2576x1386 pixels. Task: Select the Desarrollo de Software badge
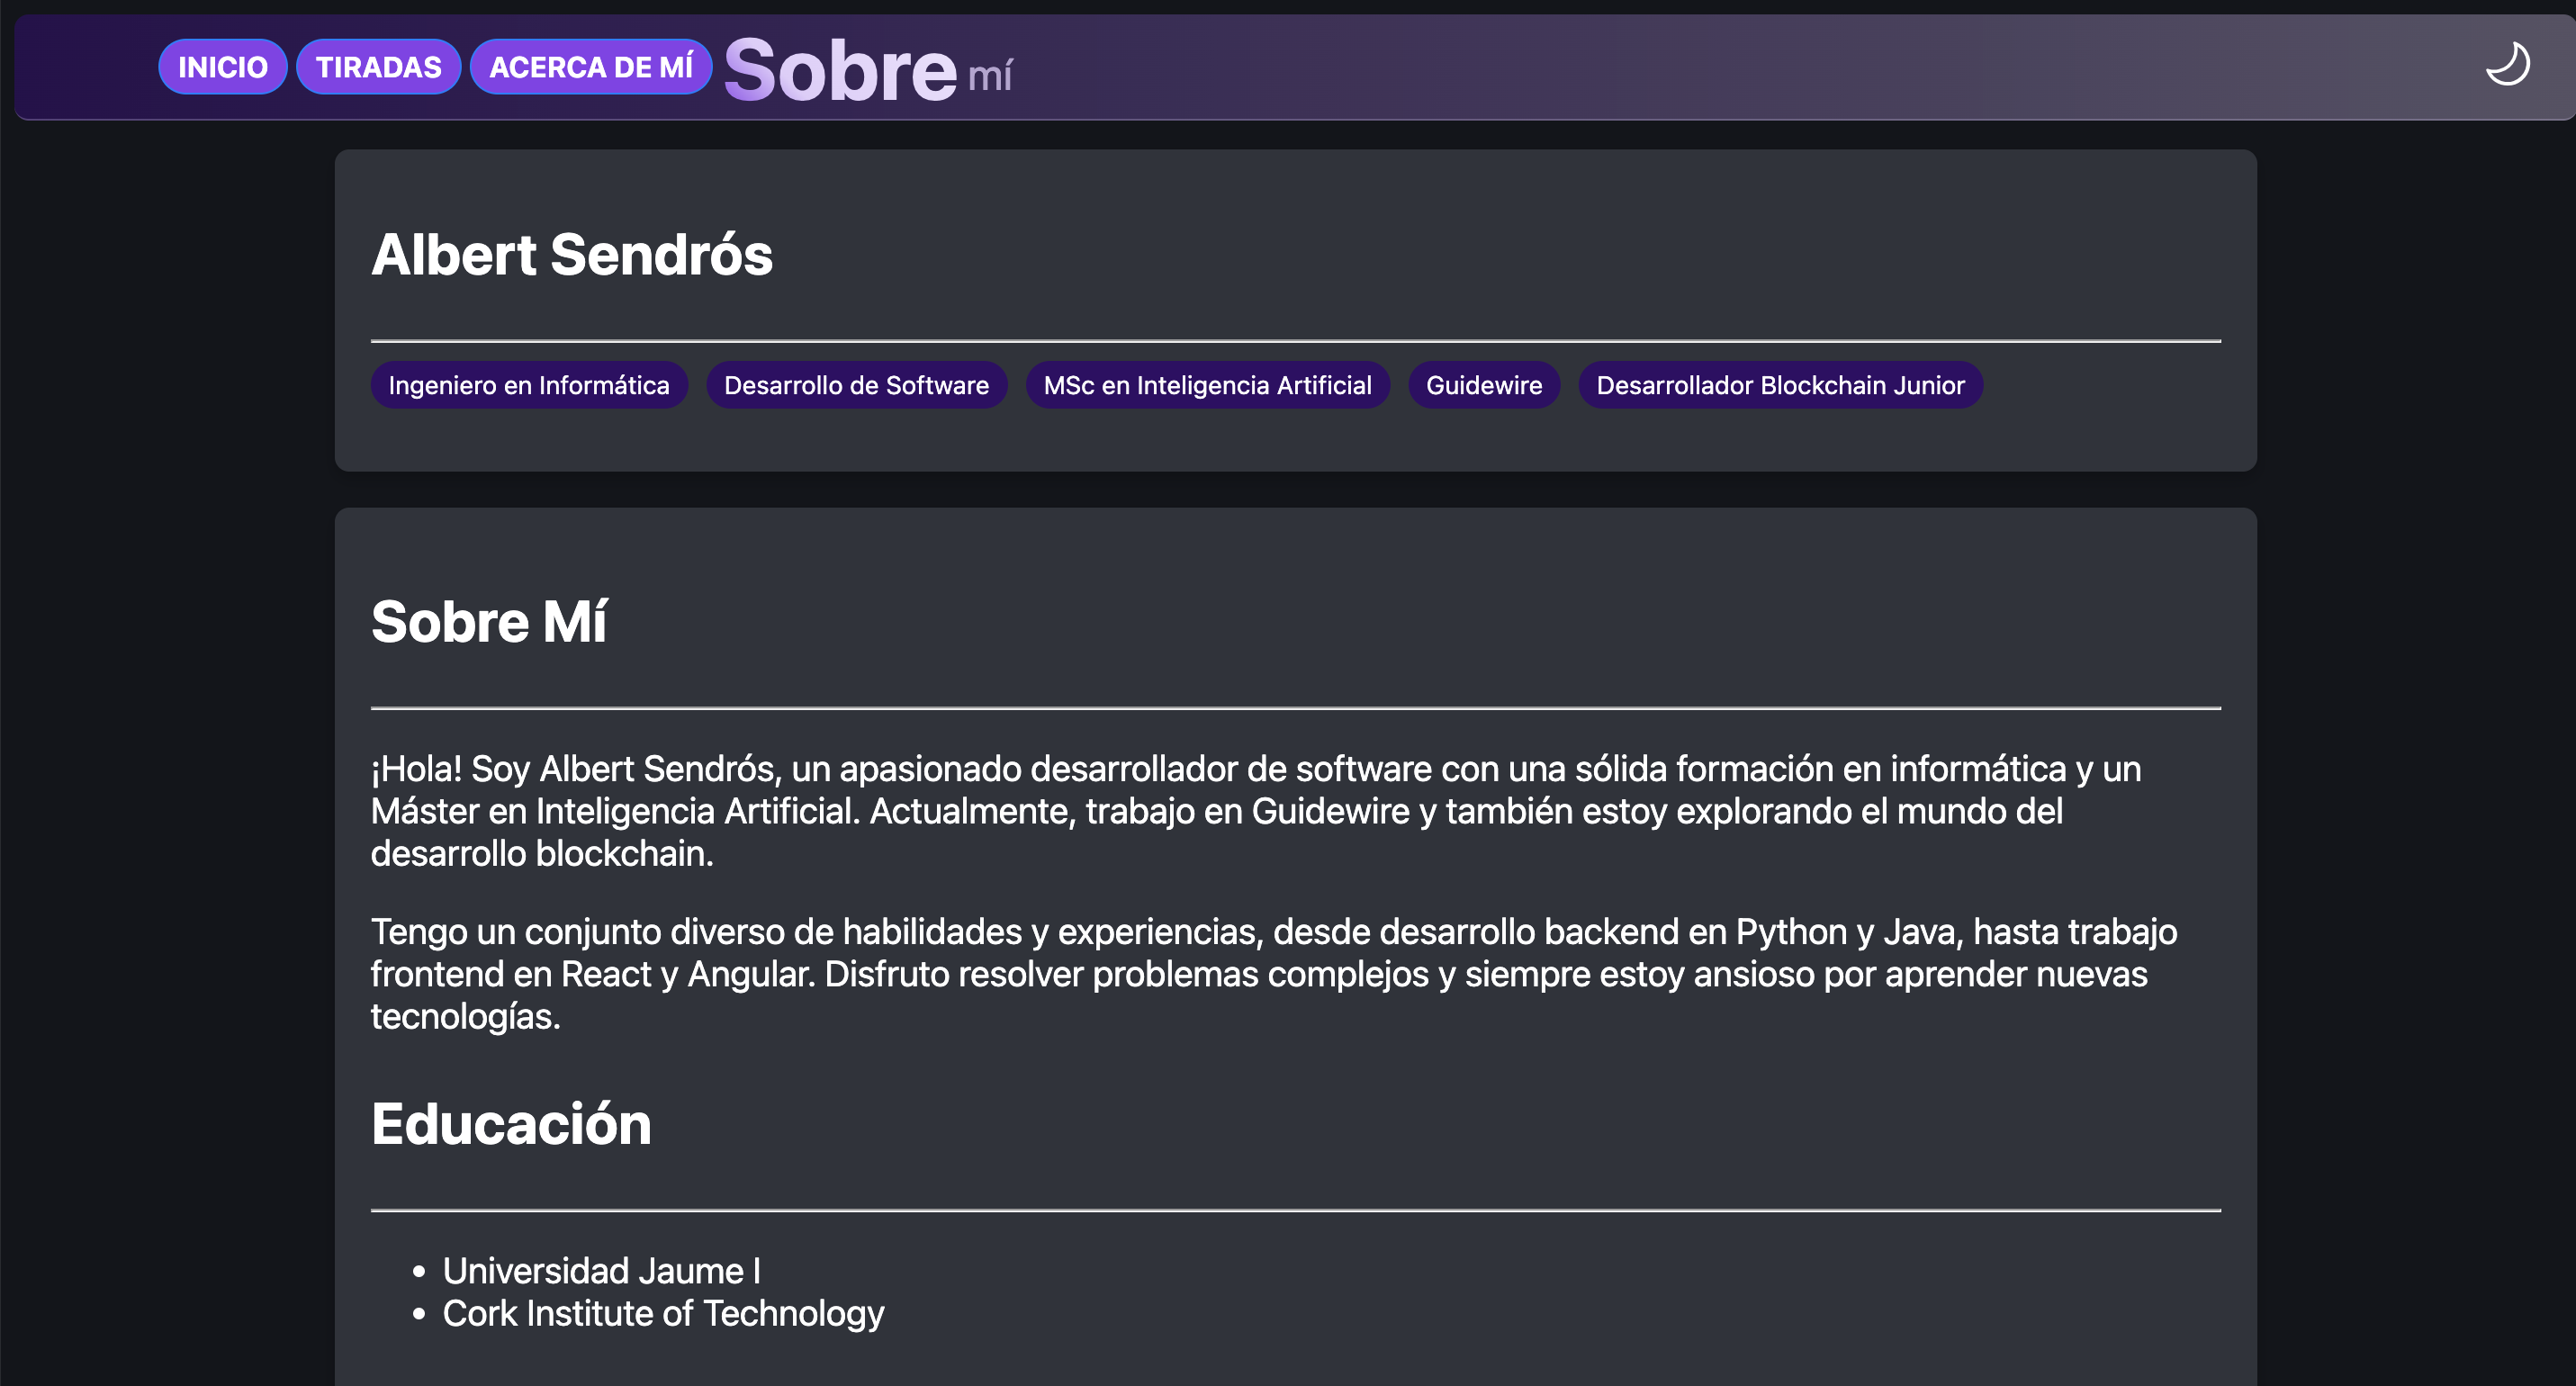[x=856, y=385]
